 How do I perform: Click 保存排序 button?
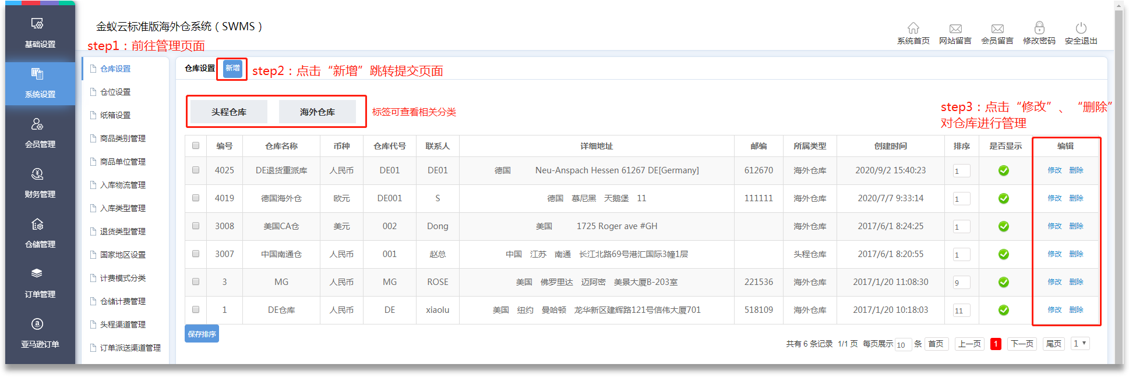(x=202, y=334)
